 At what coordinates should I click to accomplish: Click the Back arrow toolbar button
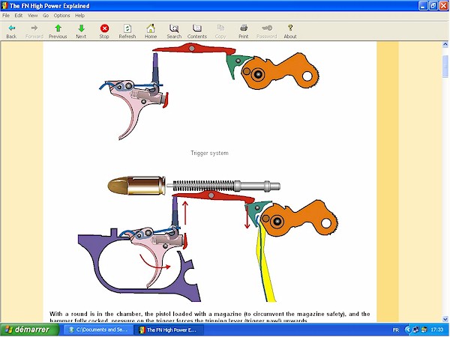point(11,31)
